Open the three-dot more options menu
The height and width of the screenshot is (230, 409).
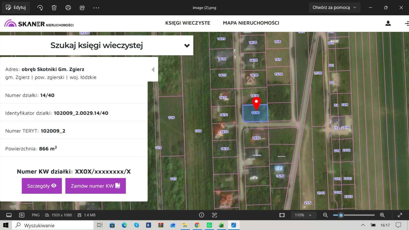click(x=96, y=8)
